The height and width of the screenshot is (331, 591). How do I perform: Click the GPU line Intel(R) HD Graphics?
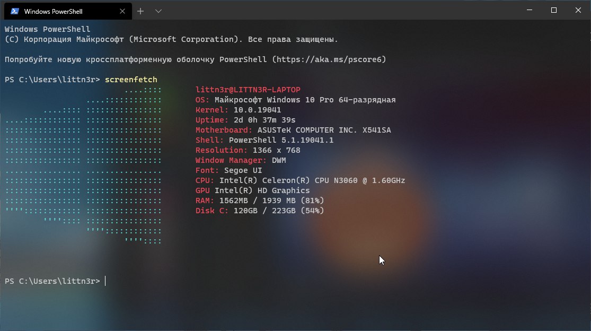[252, 190]
